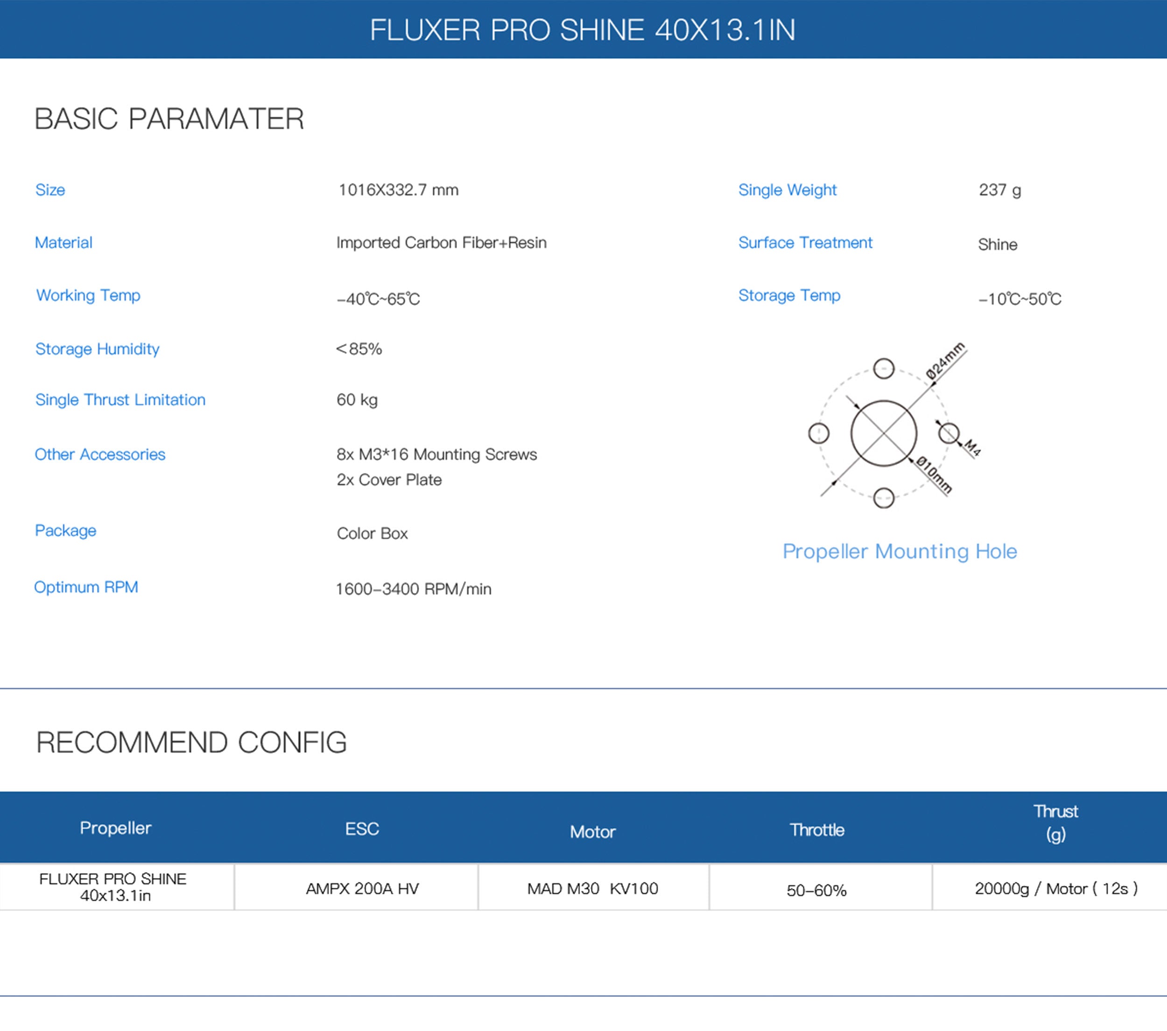Click Other Accessories label
This screenshot has width=1167, height=1031.
(100, 455)
